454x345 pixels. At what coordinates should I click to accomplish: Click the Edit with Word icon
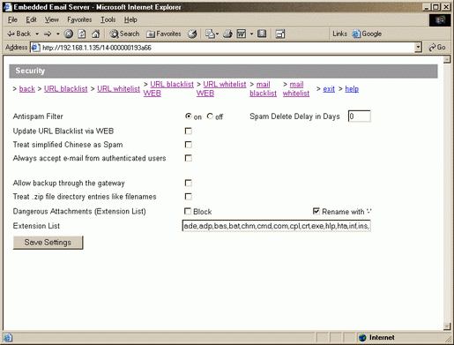click(242, 34)
